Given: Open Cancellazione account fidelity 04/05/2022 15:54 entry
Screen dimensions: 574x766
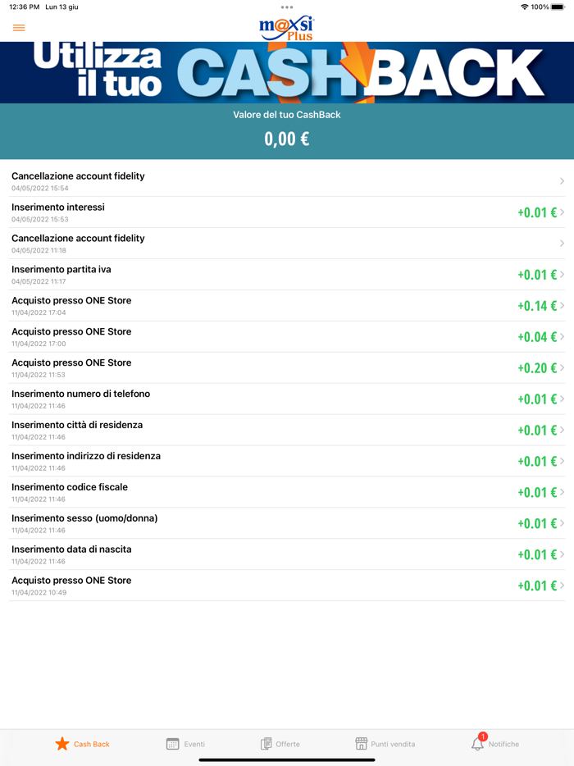Looking at the screenshot, I should pyautogui.click(x=287, y=181).
